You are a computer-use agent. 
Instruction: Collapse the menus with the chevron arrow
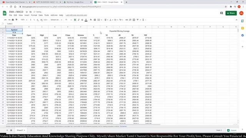pos(236,20)
